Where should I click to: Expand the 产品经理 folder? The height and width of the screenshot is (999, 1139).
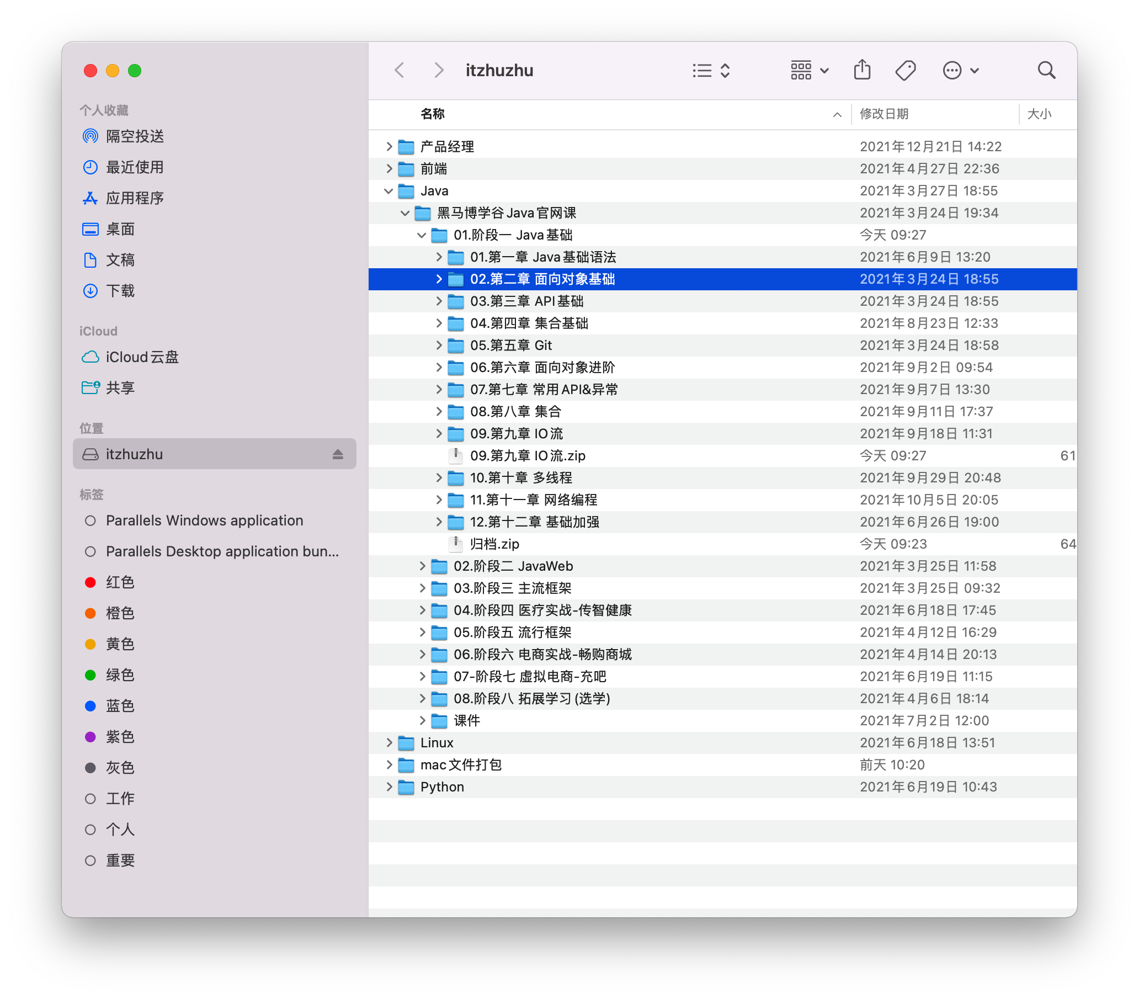point(389,147)
